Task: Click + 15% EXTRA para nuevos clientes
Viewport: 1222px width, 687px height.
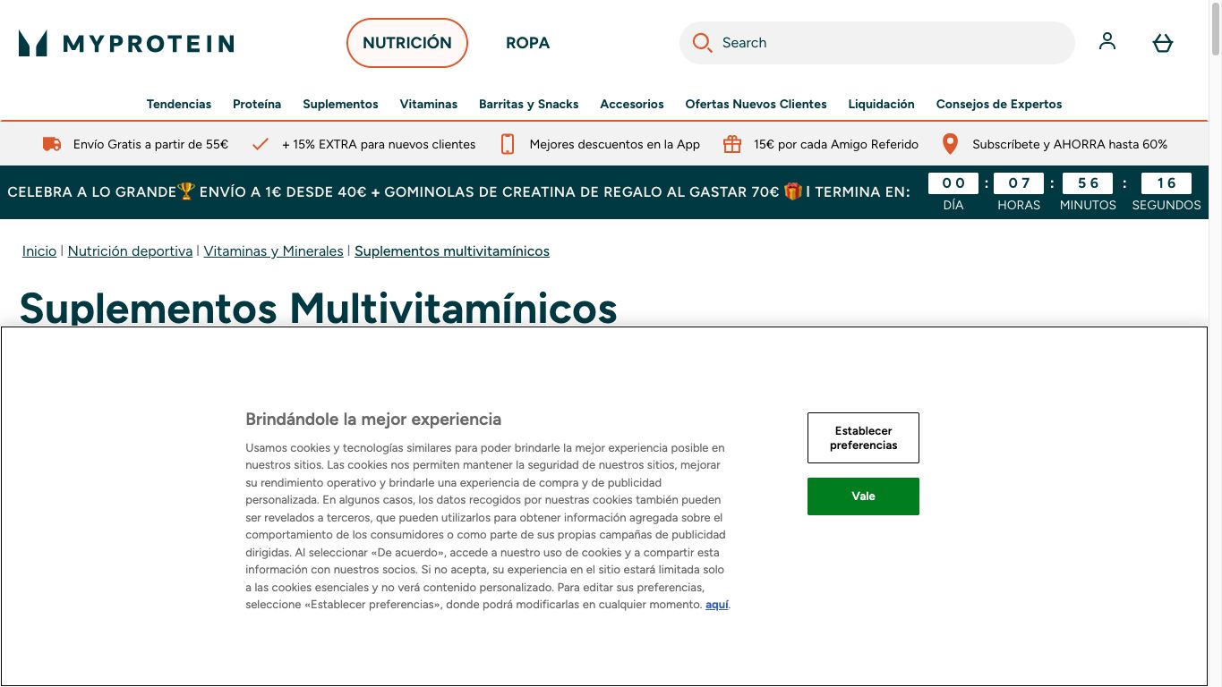Action: (x=379, y=144)
